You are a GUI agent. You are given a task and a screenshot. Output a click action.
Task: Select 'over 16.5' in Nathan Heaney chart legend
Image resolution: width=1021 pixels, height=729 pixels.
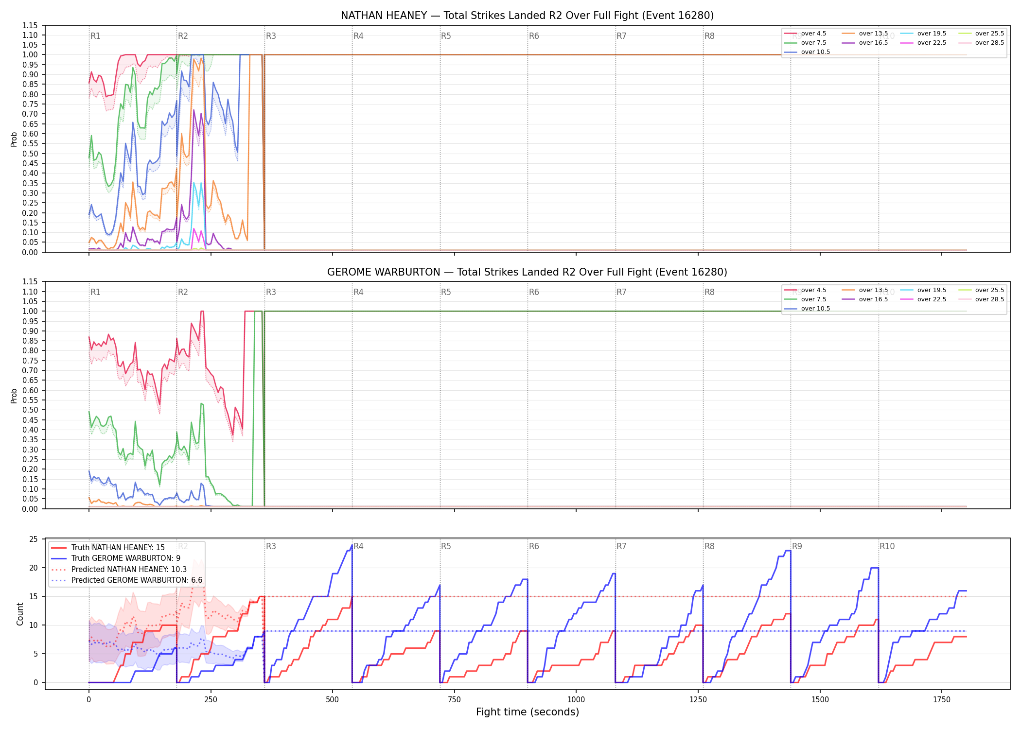click(865, 43)
